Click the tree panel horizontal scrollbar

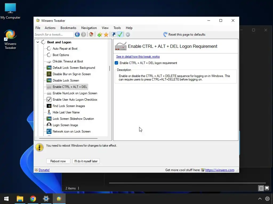click(68, 138)
